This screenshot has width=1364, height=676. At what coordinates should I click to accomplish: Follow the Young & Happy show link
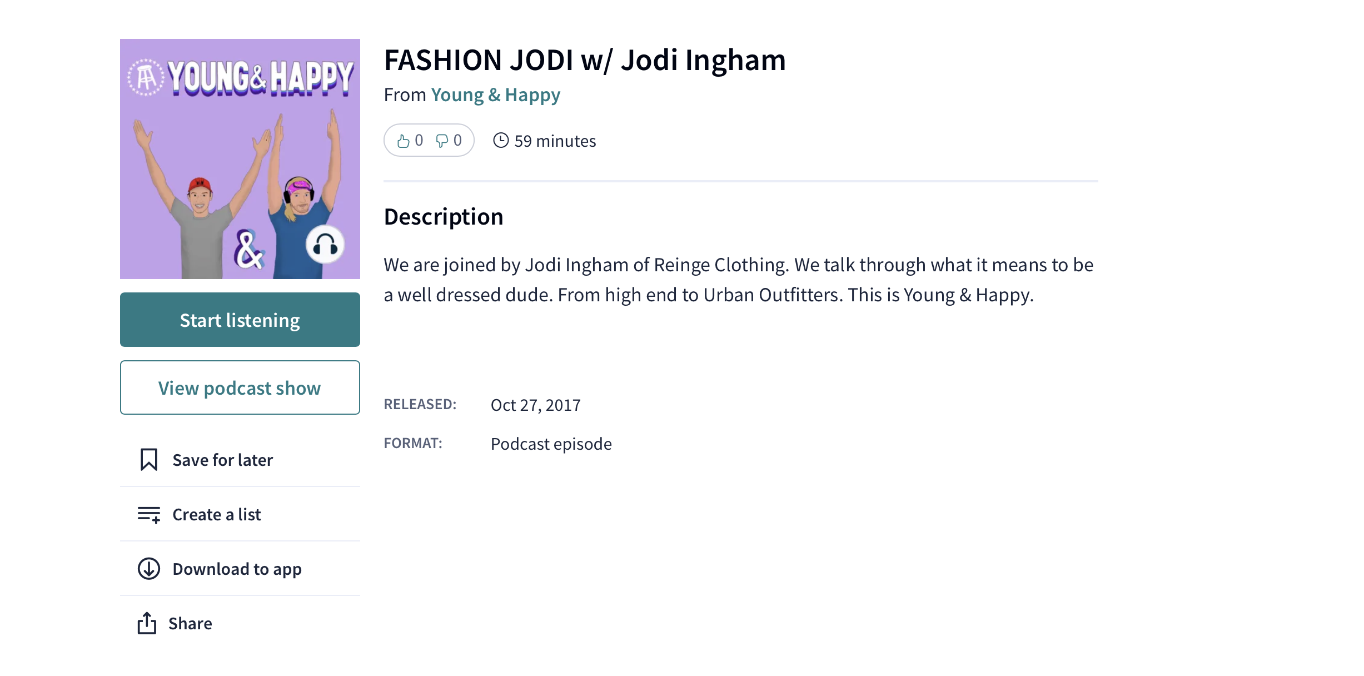[495, 95]
